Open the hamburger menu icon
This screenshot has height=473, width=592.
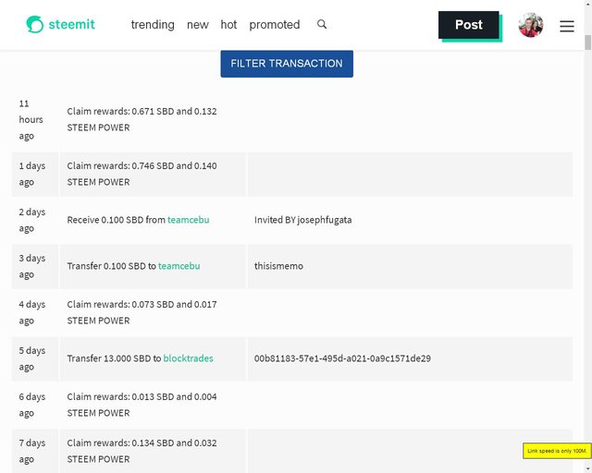[567, 26]
